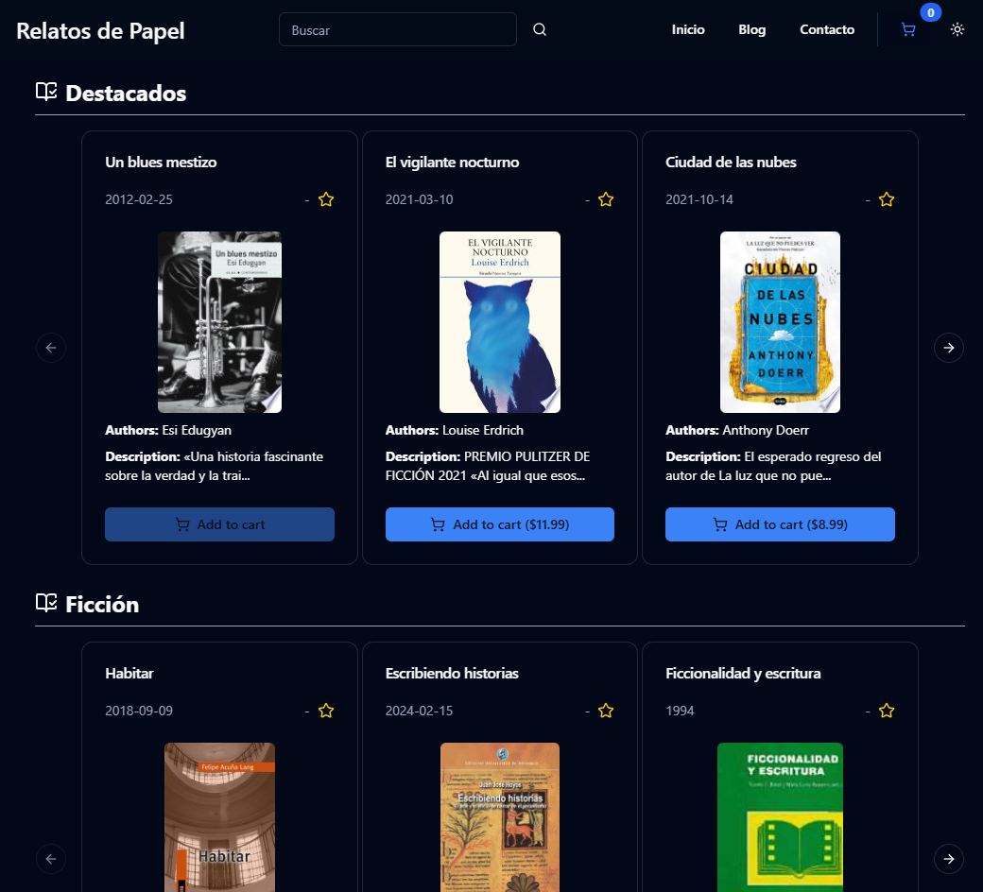Click the star for Ficcionalidad y escritura
The width and height of the screenshot is (983, 892).
(886, 711)
